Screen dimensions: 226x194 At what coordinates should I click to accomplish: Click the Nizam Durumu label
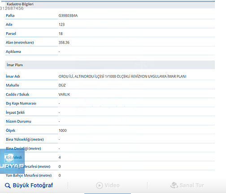[x=18, y=121]
